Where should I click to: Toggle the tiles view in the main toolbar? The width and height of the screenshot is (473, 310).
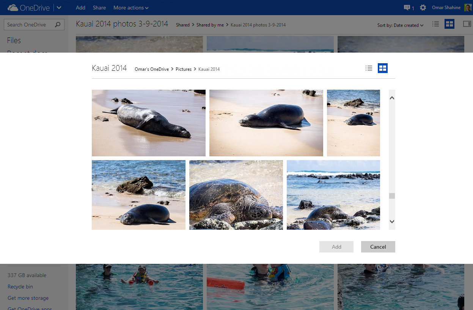coord(449,24)
